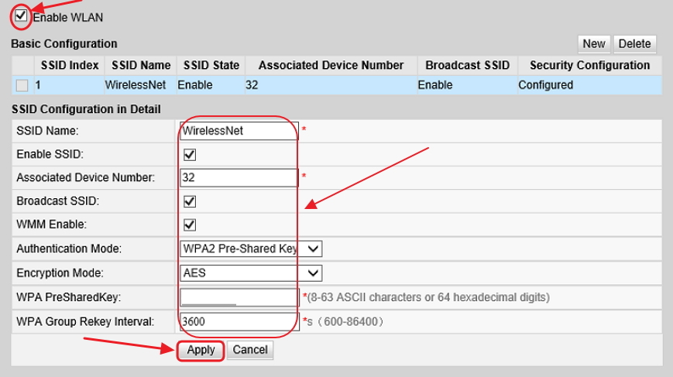Click the SSID Index column header

(x=70, y=65)
